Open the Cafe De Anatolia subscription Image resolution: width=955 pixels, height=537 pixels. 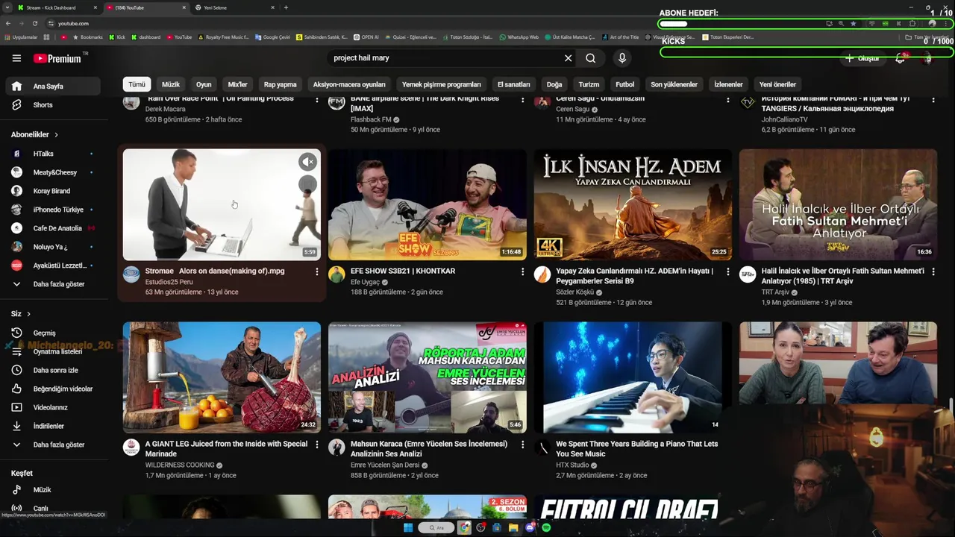click(52, 228)
